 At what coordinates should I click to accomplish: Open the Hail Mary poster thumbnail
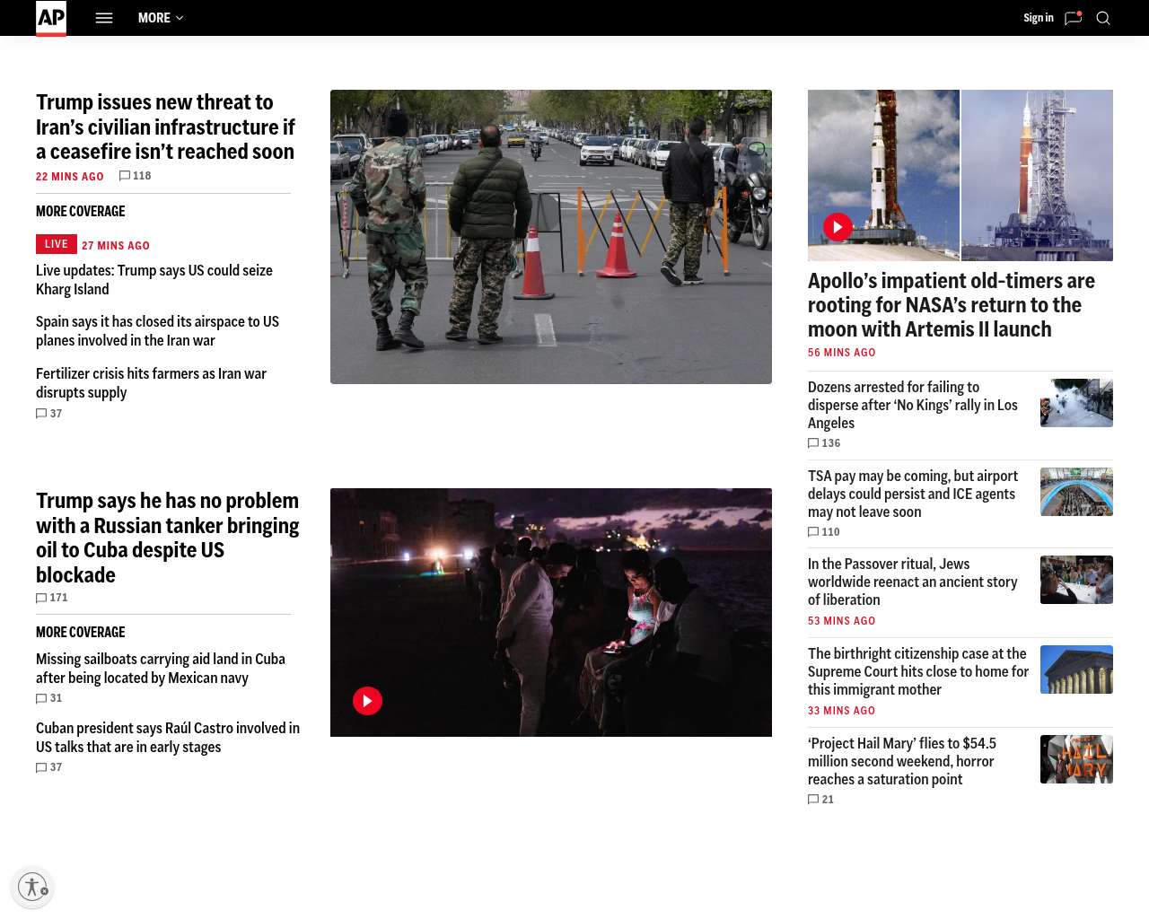coord(1076,759)
